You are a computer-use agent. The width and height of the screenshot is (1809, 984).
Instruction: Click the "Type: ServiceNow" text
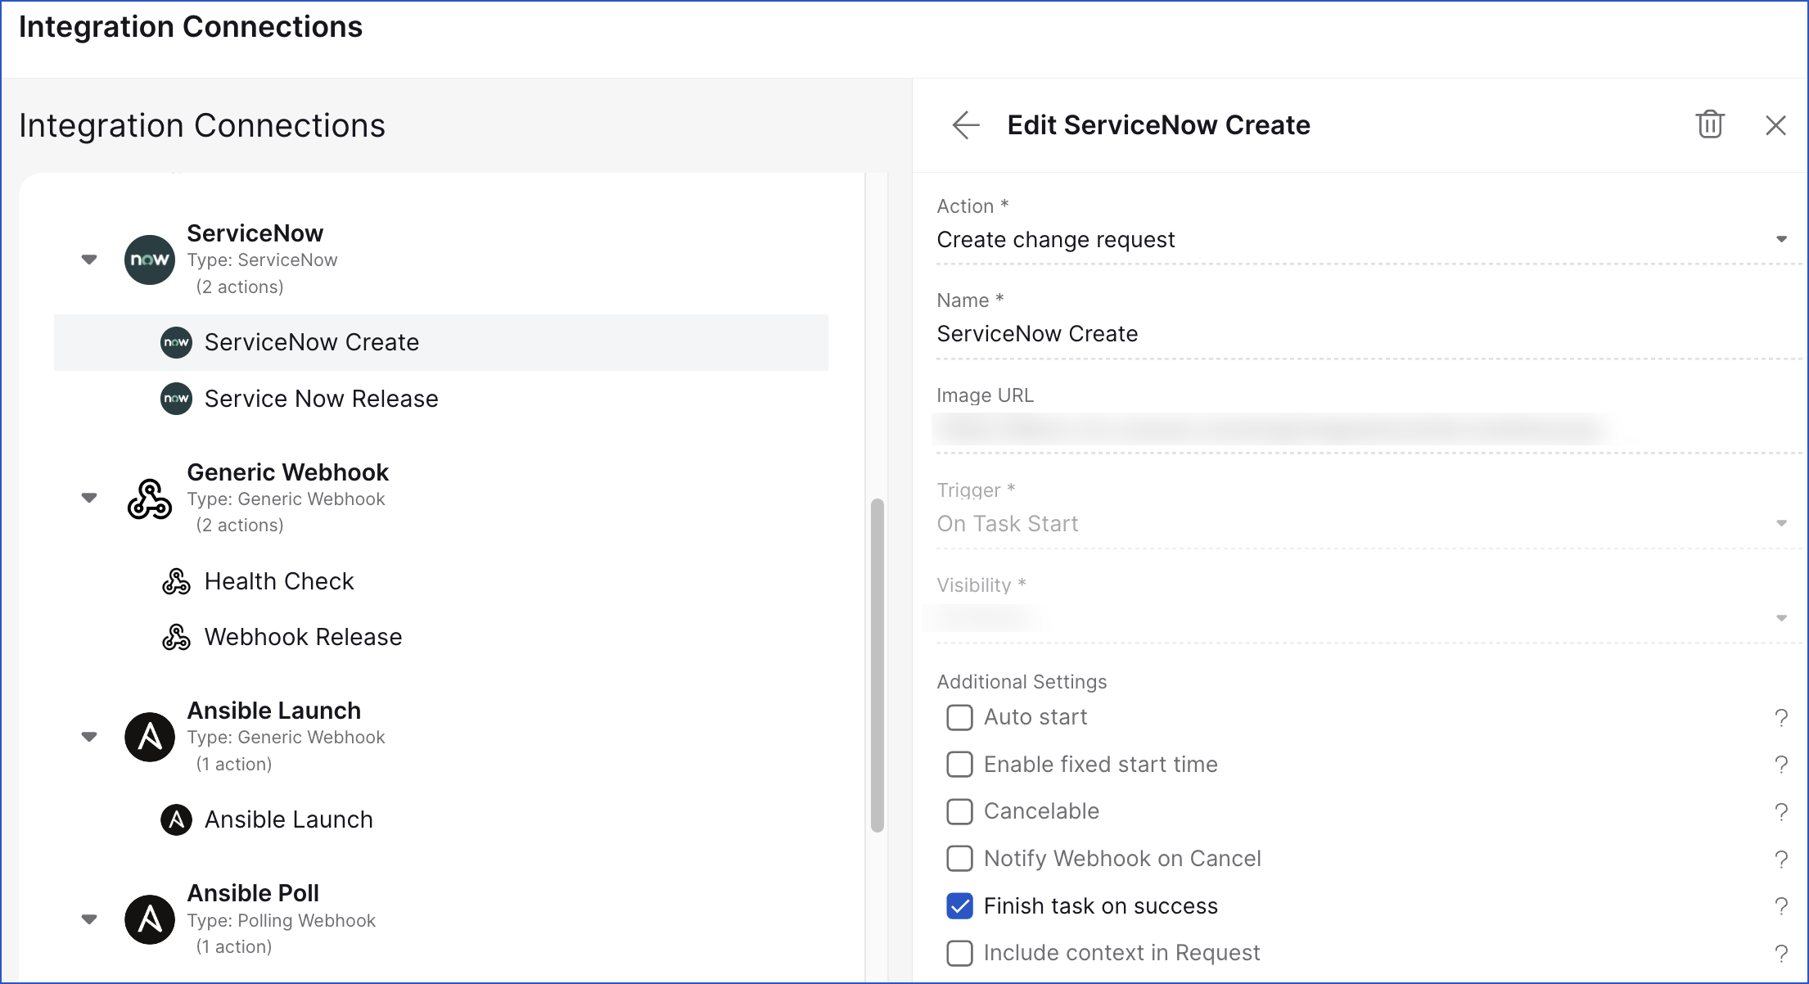[x=263, y=260]
